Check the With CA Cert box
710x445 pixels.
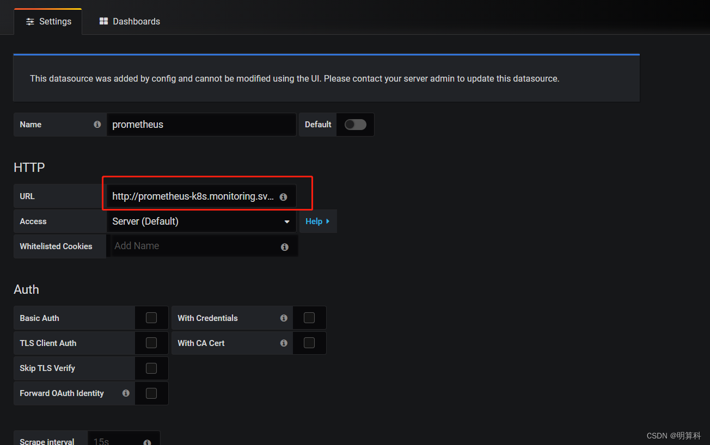click(309, 343)
